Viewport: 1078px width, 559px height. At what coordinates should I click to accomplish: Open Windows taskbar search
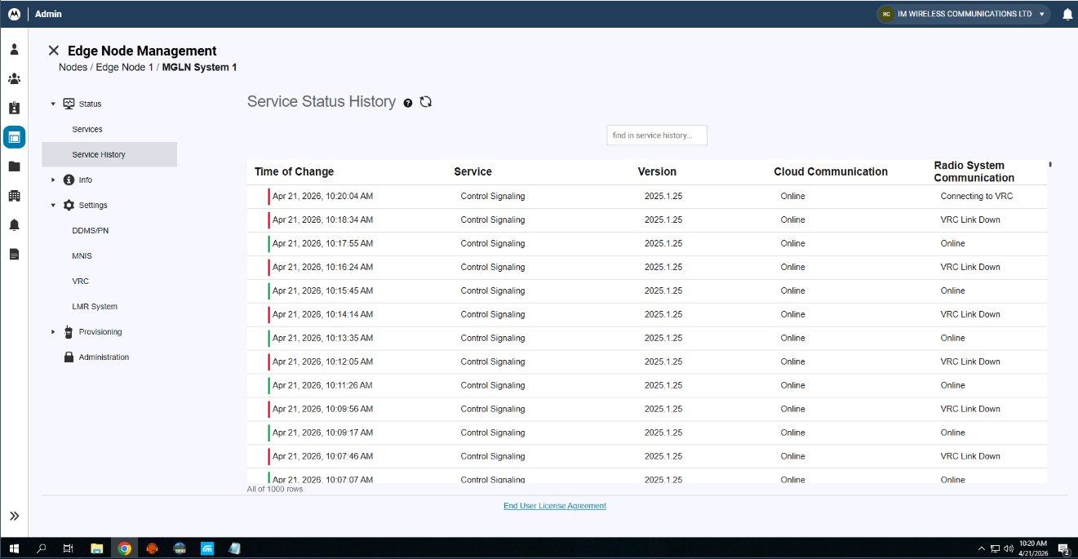42,548
